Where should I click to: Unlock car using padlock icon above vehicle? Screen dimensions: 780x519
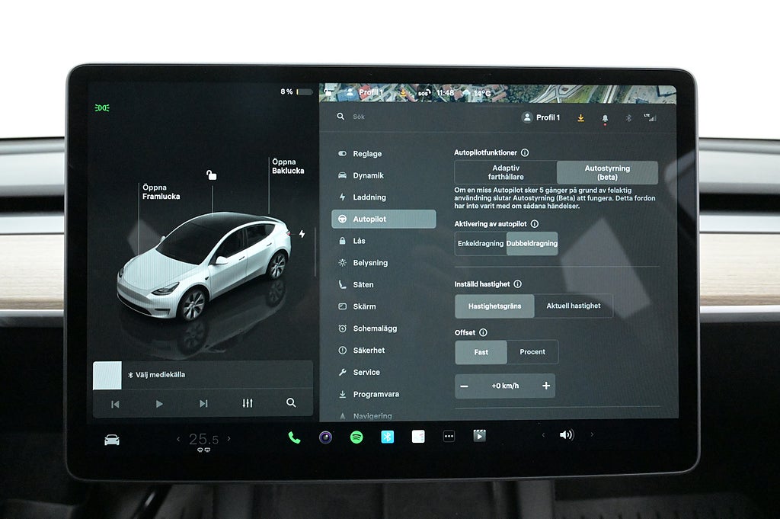(211, 175)
